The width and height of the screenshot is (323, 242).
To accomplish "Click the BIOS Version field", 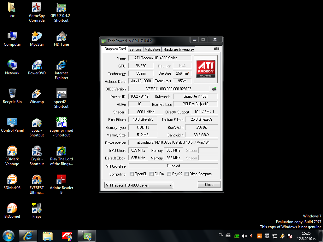I will coord(169,89).
